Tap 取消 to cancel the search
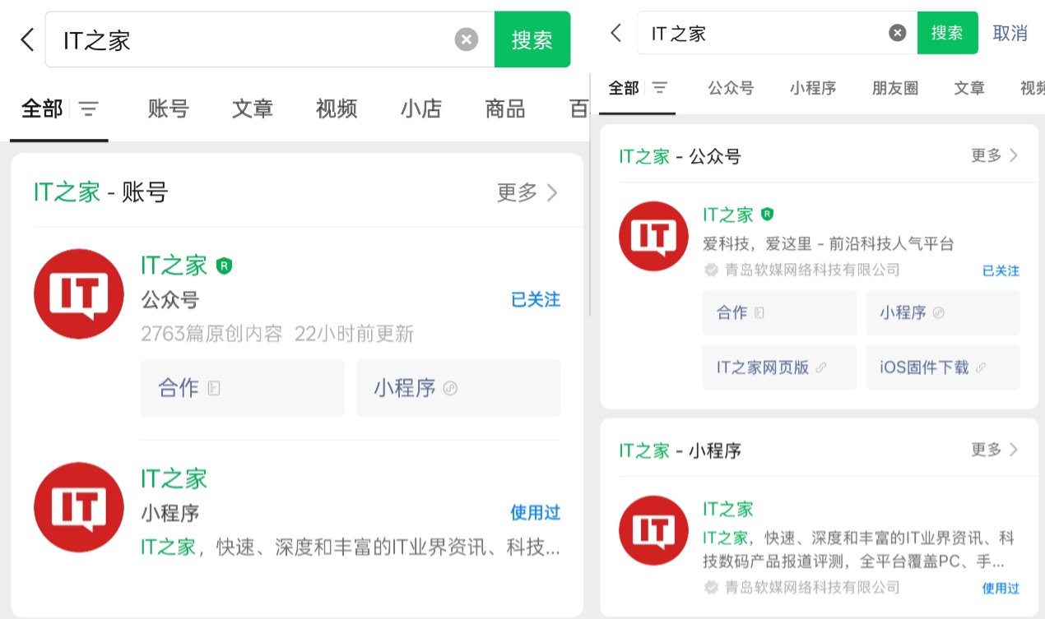1045x619 pixels. [x=1010, y=33]
